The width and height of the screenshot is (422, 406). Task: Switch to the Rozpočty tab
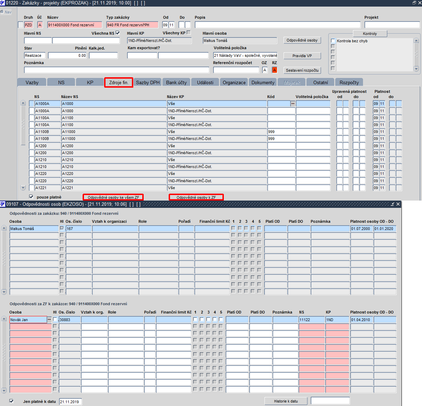tap(349, 82)
